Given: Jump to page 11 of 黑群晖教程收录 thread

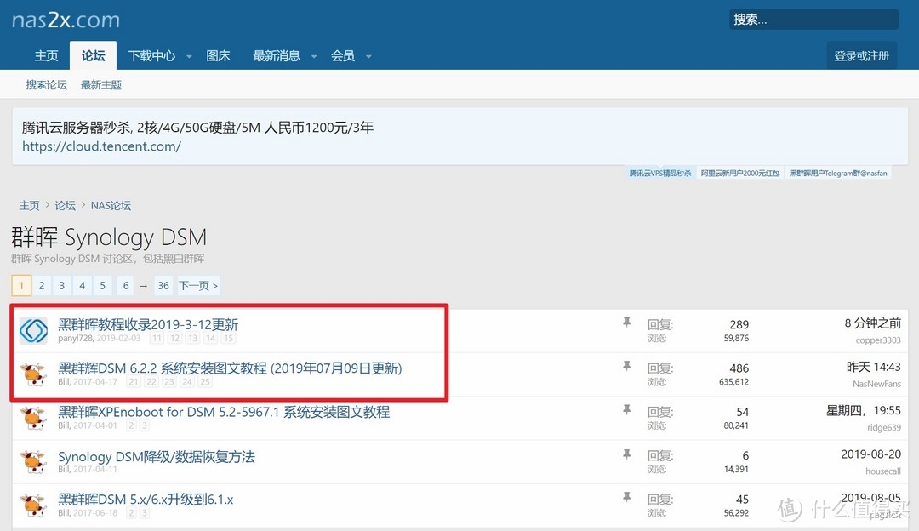Looking at the screenshot, I should 157,338.
